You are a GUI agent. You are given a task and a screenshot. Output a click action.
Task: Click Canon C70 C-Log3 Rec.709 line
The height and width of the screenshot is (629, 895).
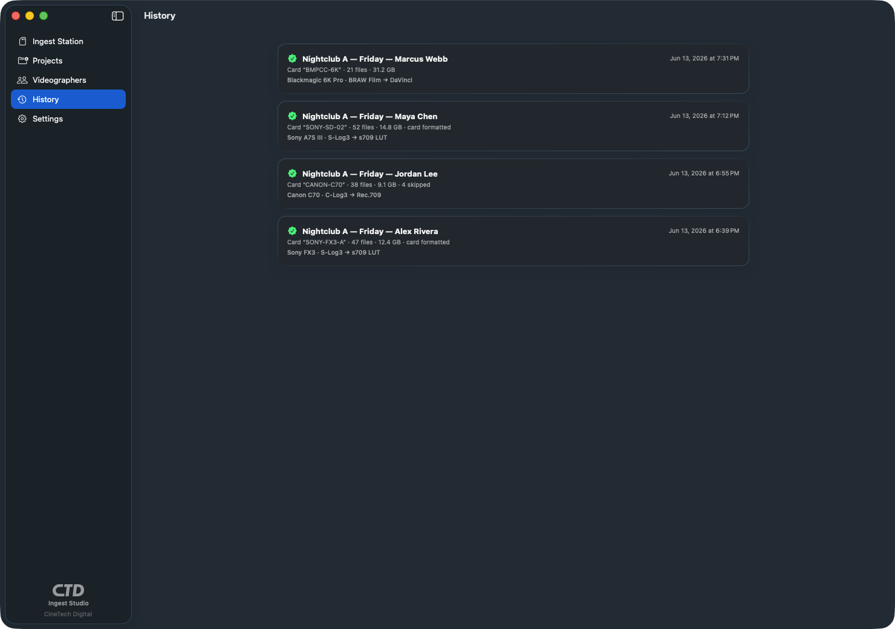[x=334, y=195]
